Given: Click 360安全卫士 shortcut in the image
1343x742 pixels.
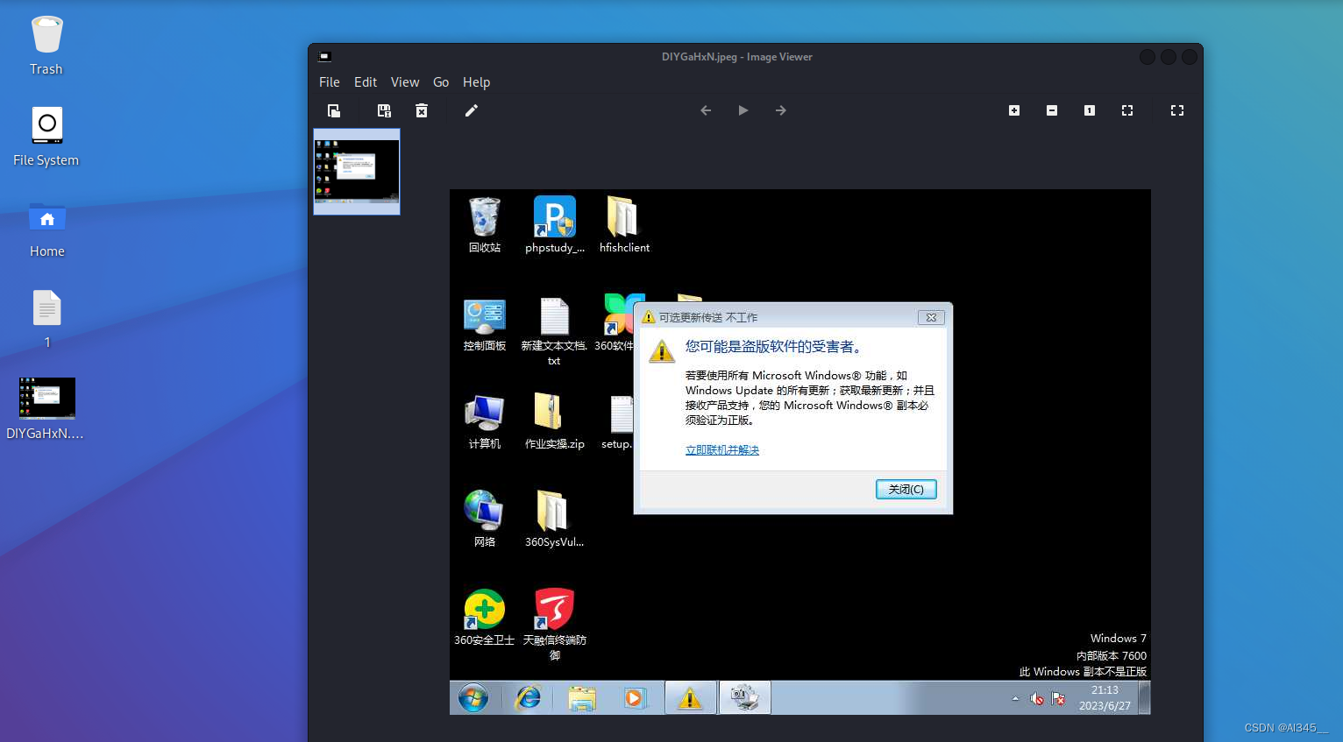Looking at the screenshot, I should 485,618.
